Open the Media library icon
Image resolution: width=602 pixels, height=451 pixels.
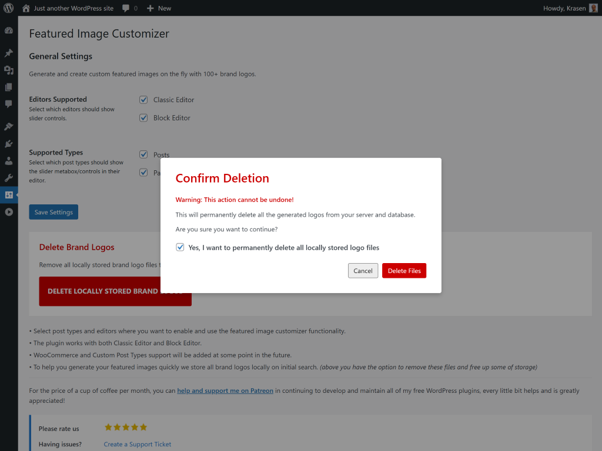click(x=9, y=70)
